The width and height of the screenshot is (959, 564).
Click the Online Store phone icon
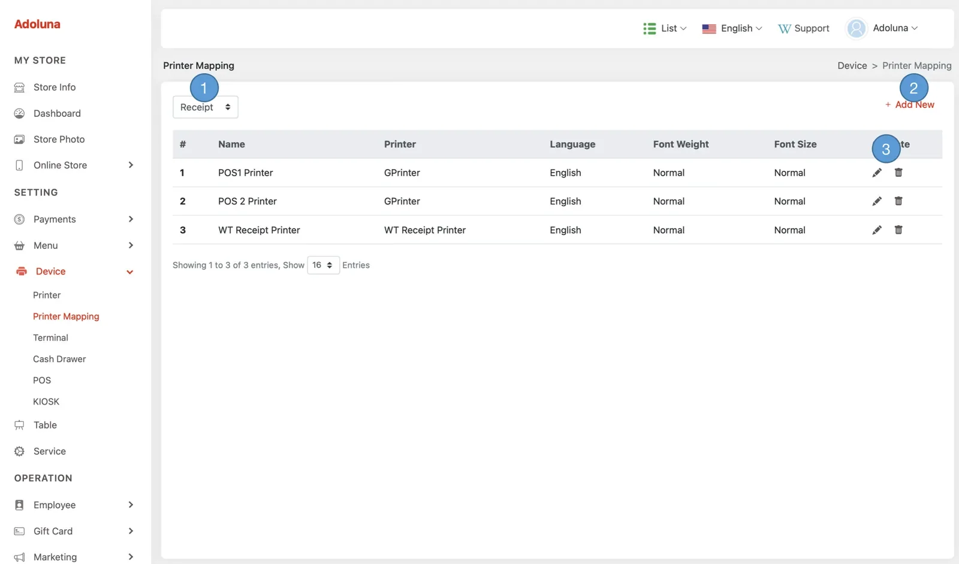click(19, 165)
